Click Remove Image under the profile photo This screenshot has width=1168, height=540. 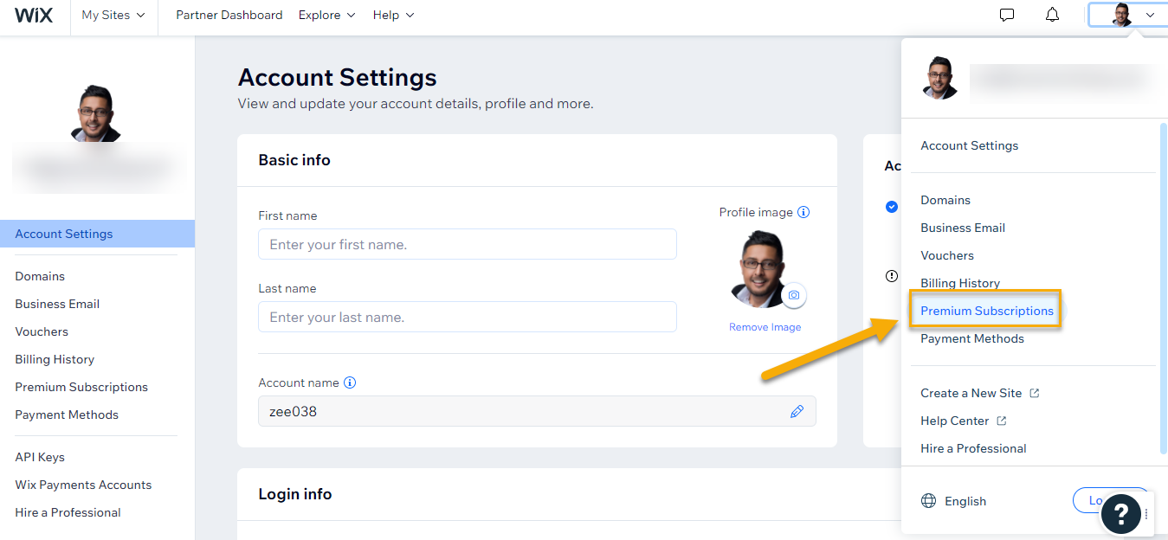click(x=765, y=326)
